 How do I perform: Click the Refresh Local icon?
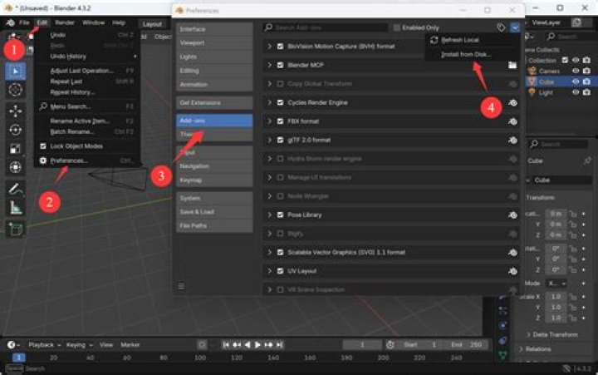(x=434, y=40)
